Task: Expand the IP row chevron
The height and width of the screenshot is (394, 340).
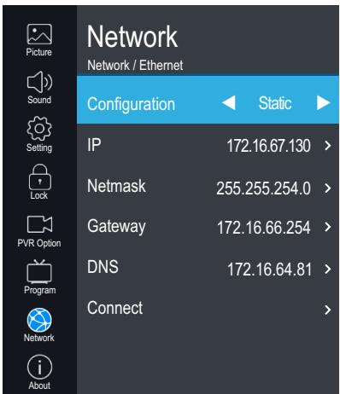Action: point(328,146)
